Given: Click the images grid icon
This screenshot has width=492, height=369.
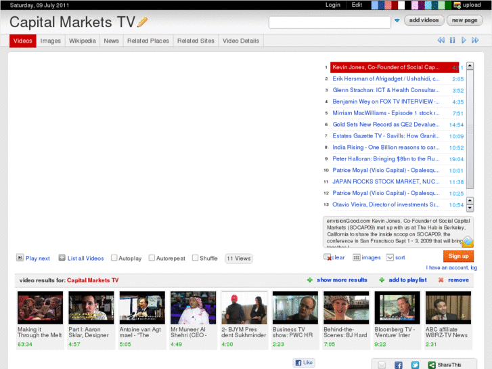Looking at the screenshot, I should pos(356,257).
